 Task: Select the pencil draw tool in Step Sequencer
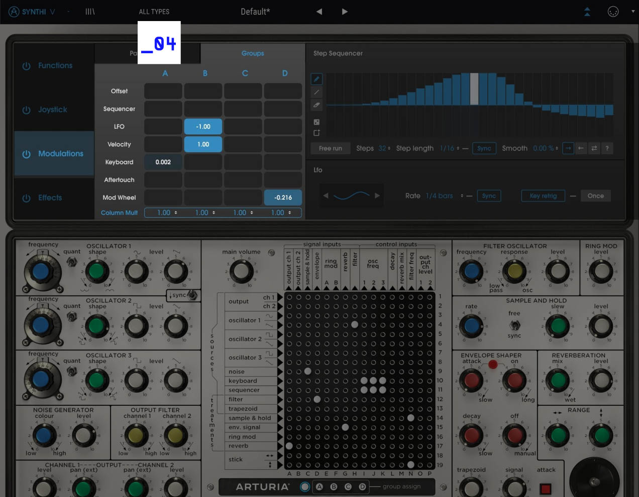point(316,79)
